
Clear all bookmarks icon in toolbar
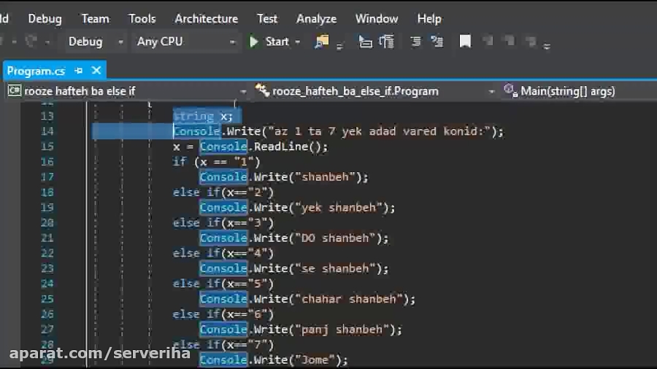coord(531,41)
